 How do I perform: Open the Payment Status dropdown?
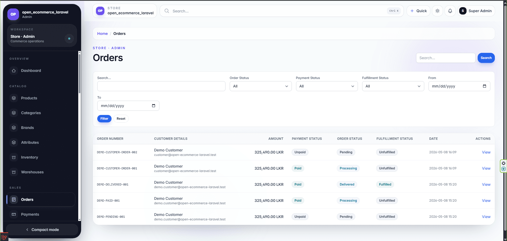[327, 86]
